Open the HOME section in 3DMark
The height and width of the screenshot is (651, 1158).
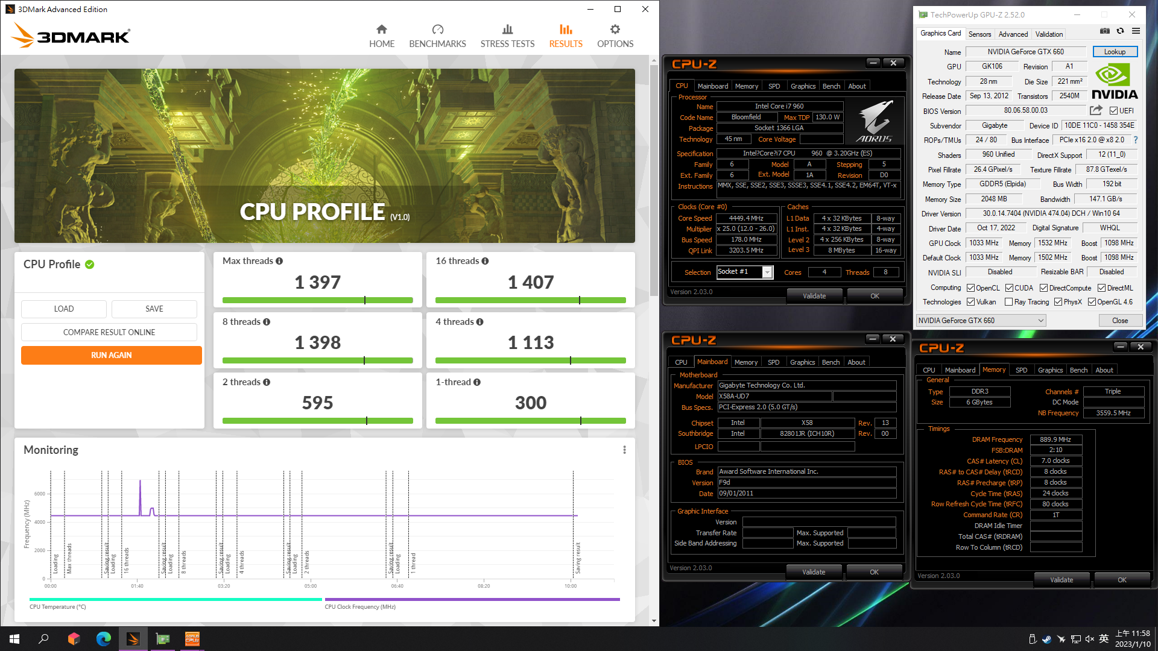tap(382, 36)
